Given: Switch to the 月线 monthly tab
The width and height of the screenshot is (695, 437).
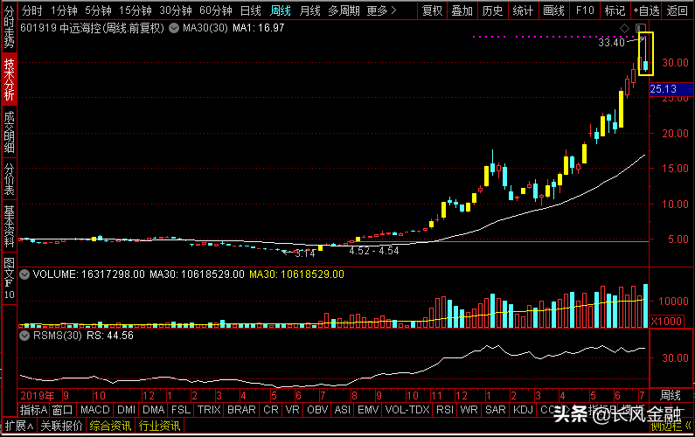Looking at the screenshot, I should (309, 10).
